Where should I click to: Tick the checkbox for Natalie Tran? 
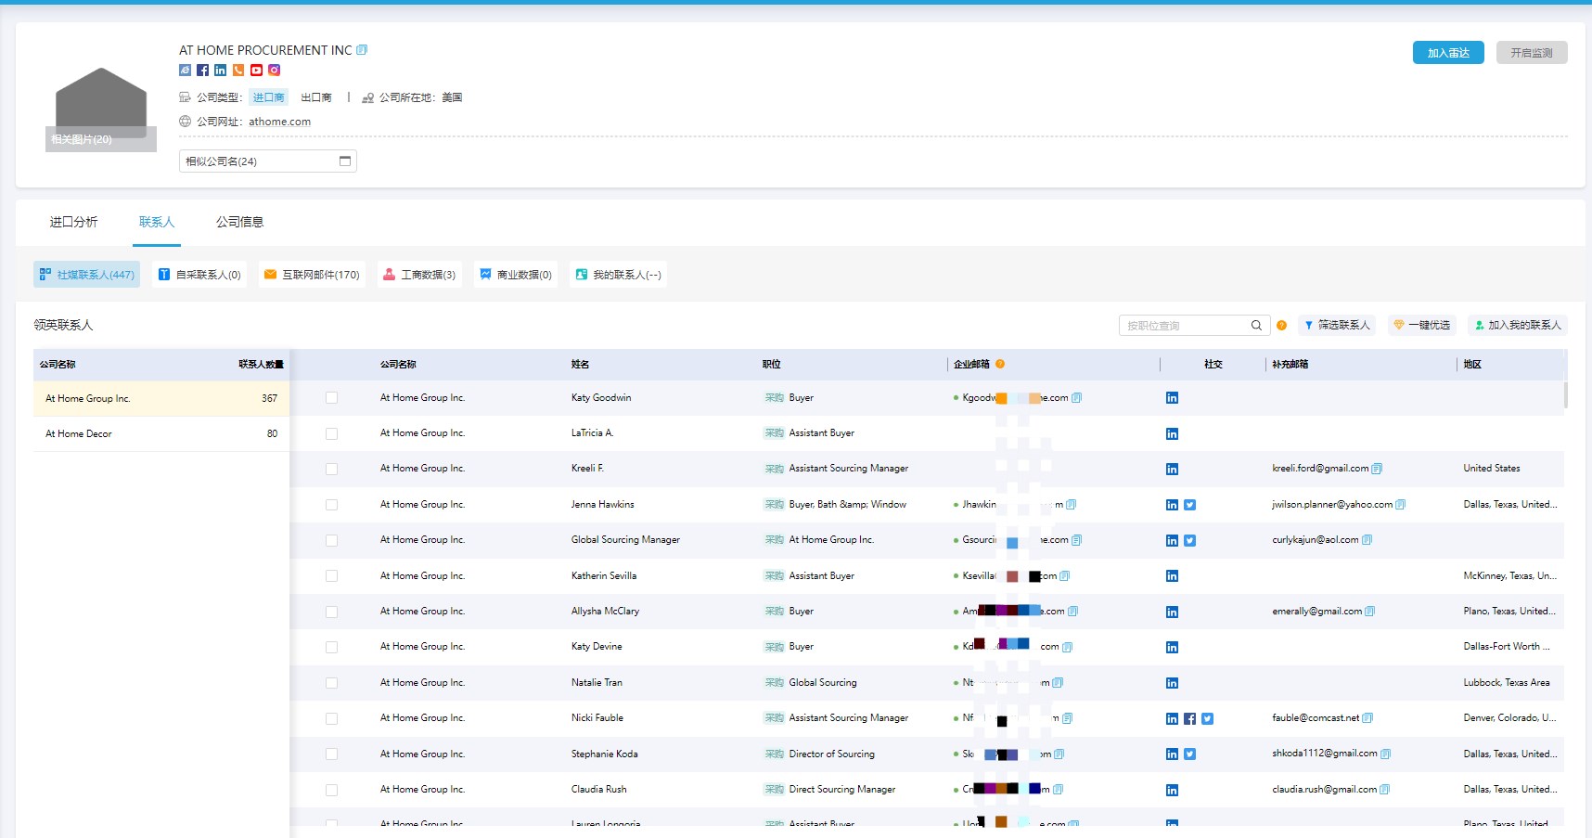coord(331,683)
